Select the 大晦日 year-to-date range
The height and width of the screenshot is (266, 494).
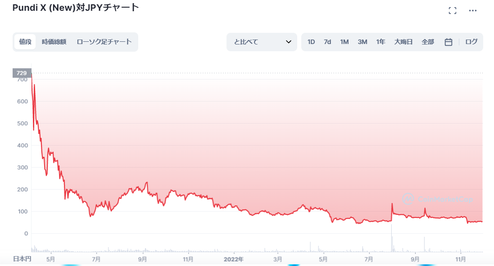(x=403, y=42)
